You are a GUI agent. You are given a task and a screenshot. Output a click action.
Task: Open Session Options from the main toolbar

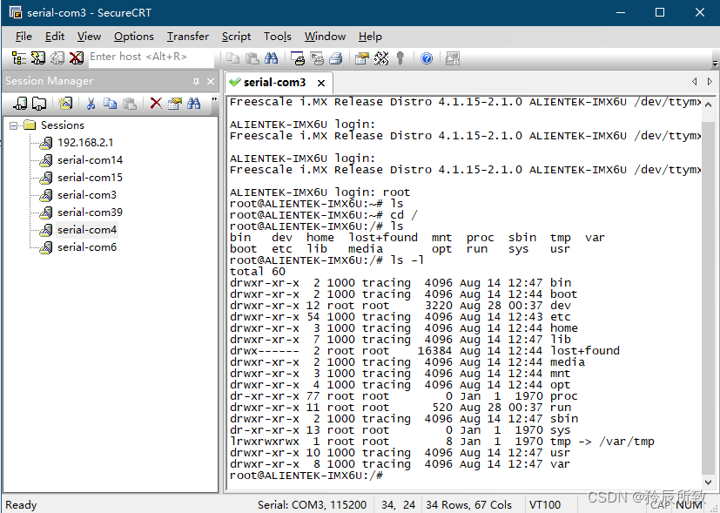(362, 58)
